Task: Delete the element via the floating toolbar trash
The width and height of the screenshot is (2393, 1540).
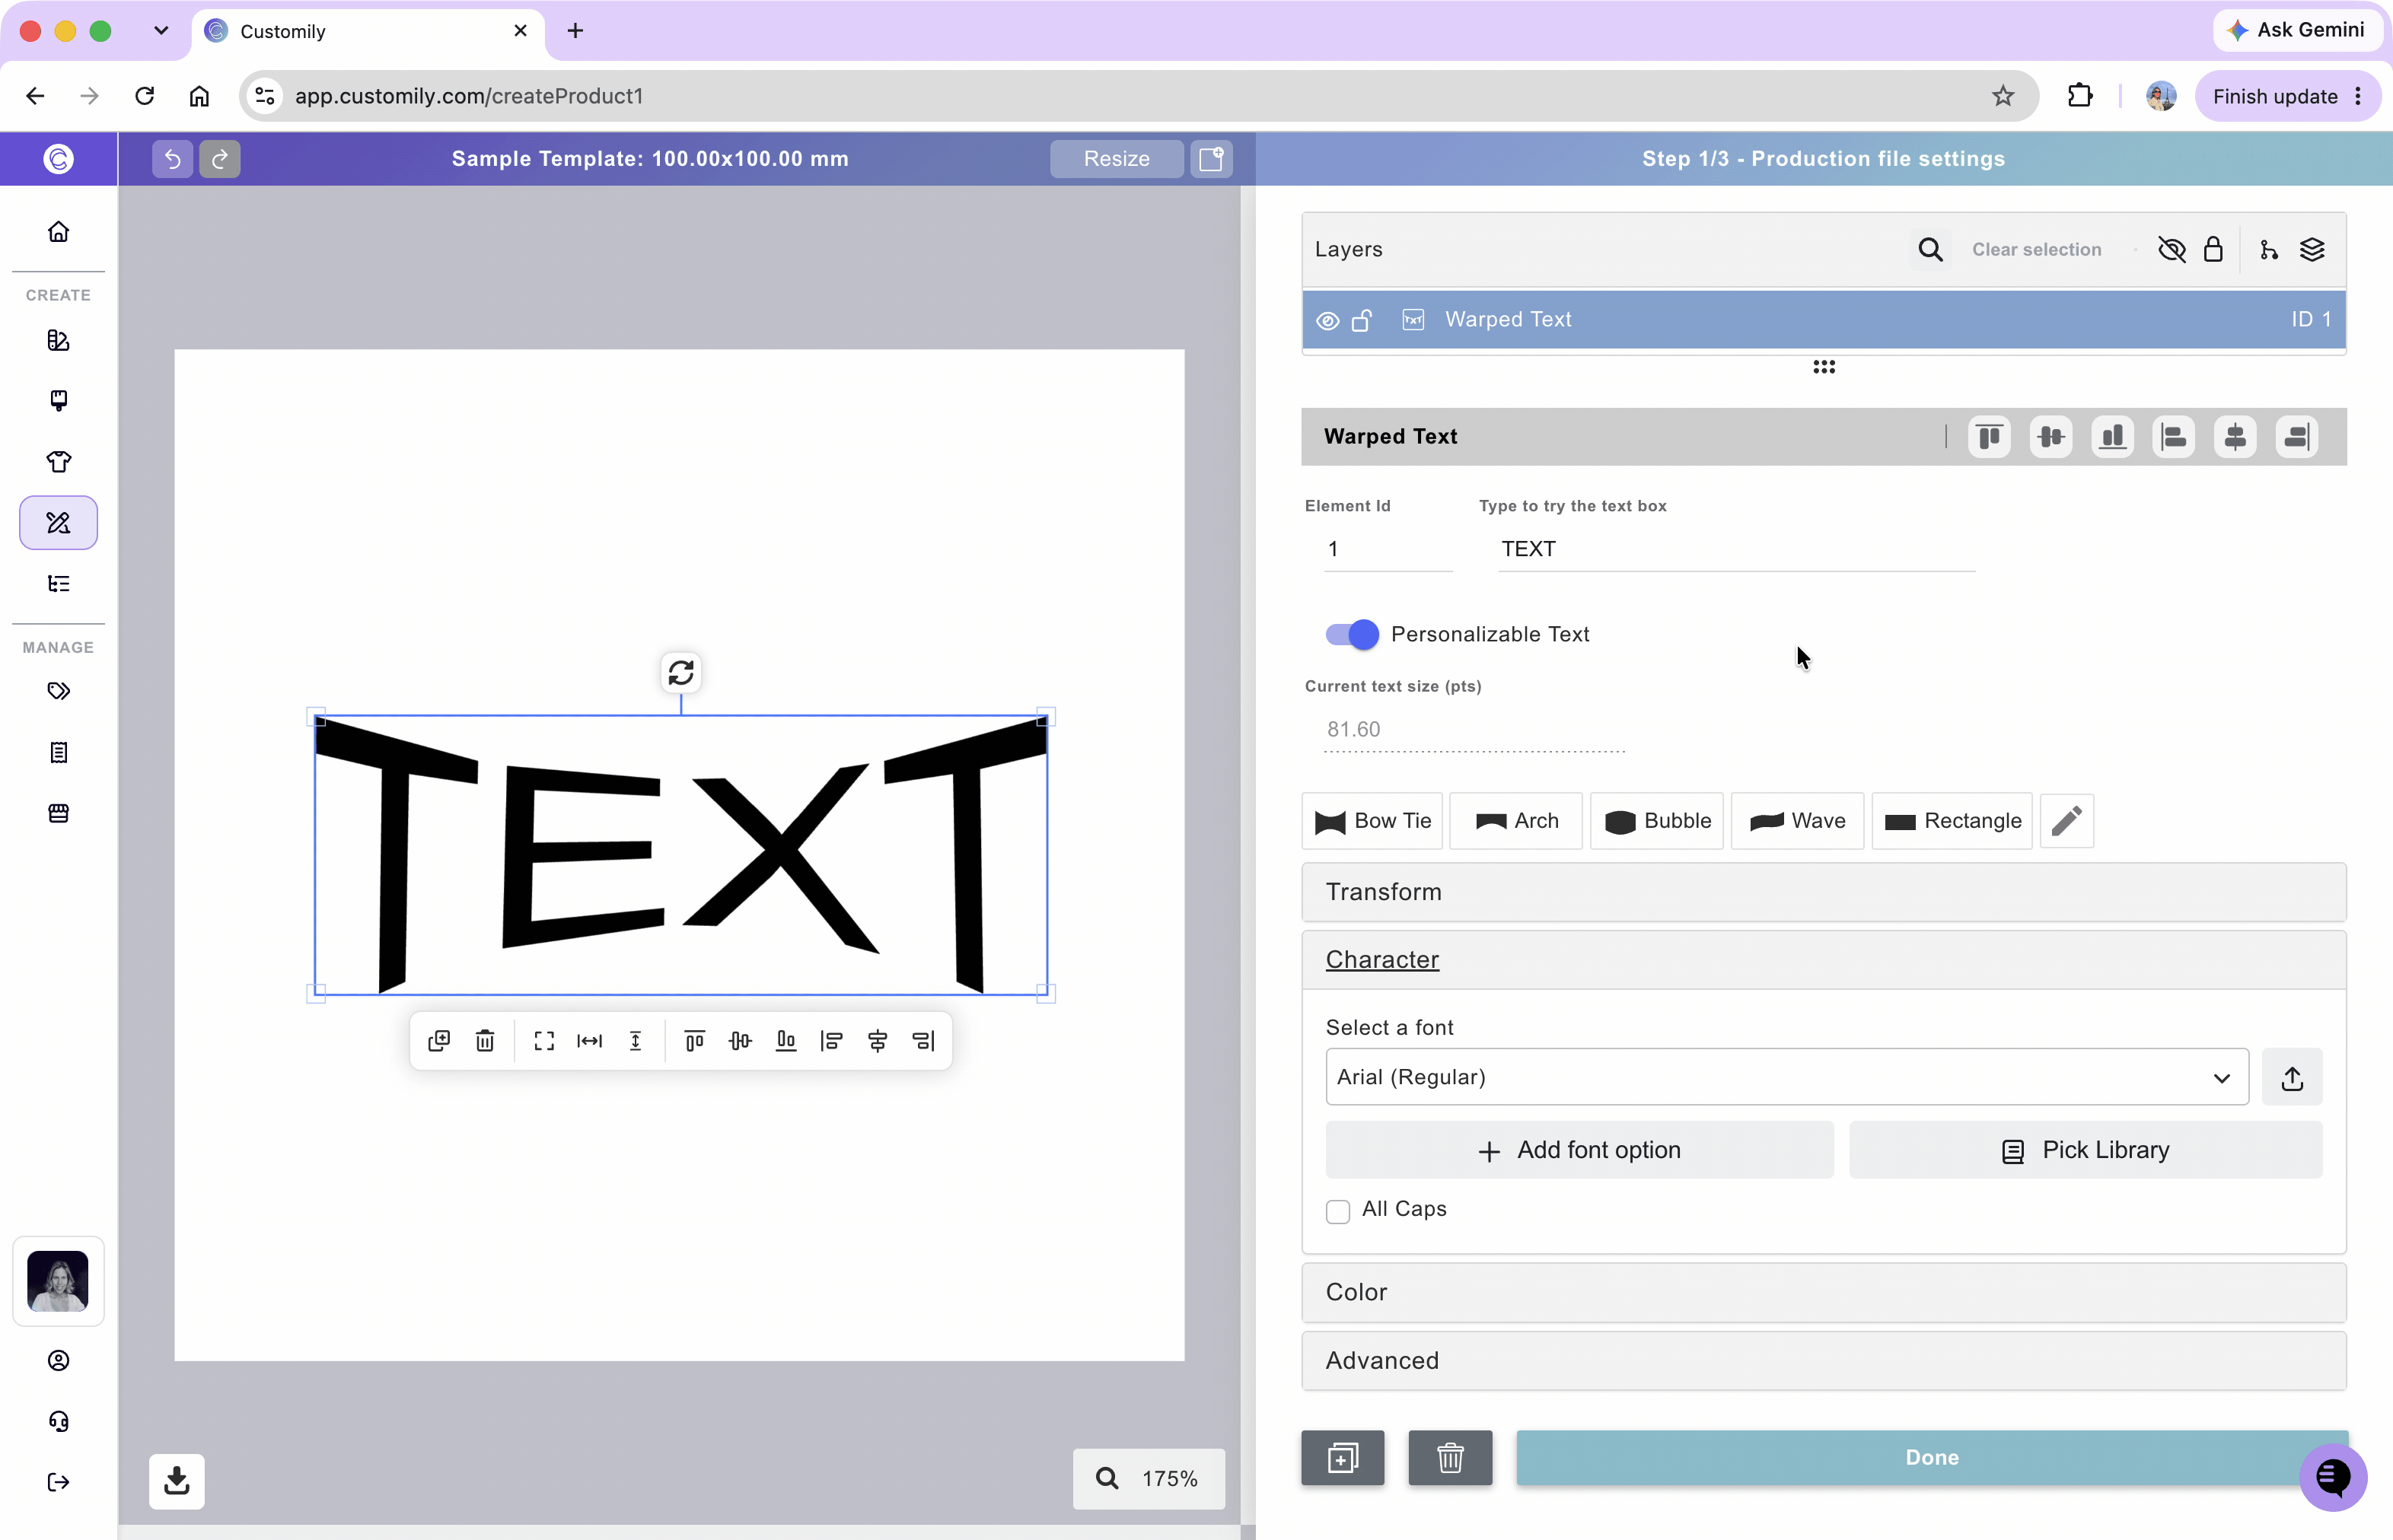Action: point(485,1041)
